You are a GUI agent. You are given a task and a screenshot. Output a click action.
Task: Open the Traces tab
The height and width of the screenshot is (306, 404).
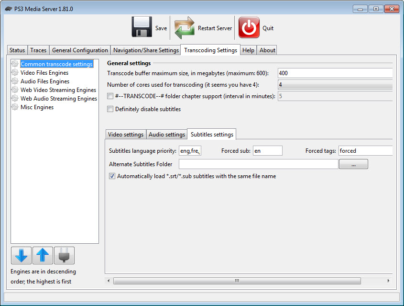point(38,50)
